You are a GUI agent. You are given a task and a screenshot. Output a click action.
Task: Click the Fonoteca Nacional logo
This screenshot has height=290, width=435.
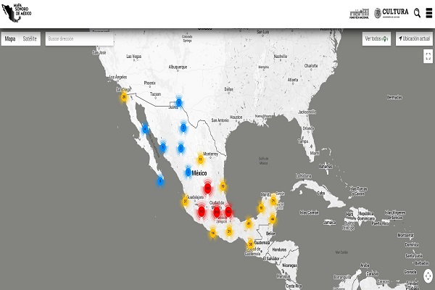point(359,13)
